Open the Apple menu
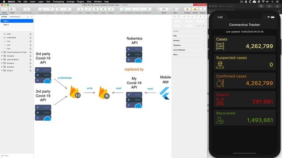282x158 pixels. (4, 2)
